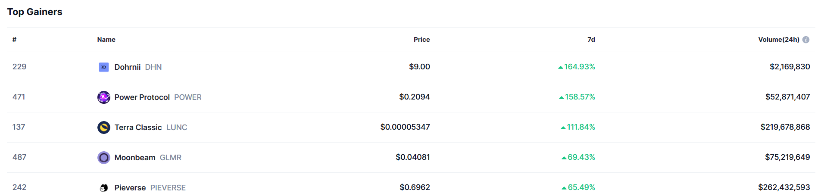Click the Top Gainers heading
This screenshot has width=824, height=196.
click(35, 12)
